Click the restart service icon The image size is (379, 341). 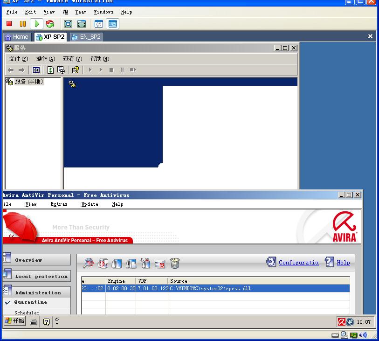133,70
